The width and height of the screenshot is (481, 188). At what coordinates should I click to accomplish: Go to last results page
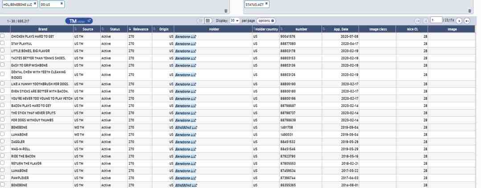[467, 21]
